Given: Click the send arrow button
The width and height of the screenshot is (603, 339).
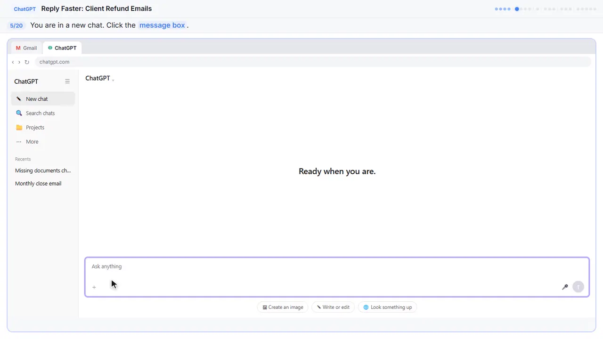Looking at the screenshot, I should point(578,287).
